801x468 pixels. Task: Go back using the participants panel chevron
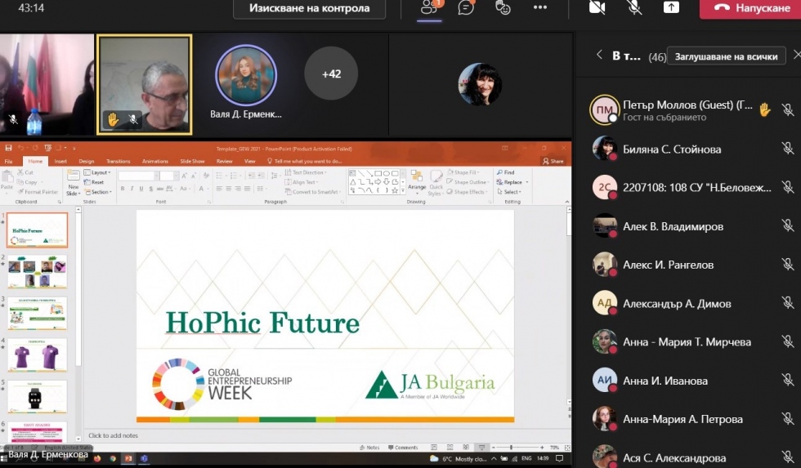[599, 55]
